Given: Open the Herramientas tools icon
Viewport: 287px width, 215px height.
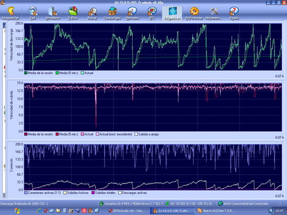Looking at the screenshot, I should coord(214,11).
